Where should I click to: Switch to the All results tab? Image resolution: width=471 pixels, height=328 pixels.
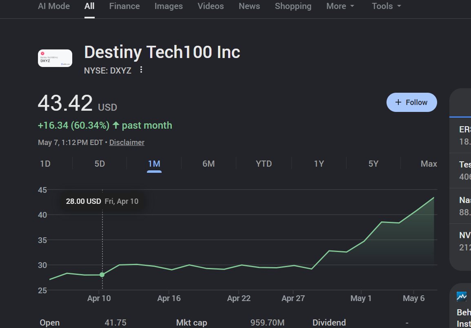tap(89, 6)
